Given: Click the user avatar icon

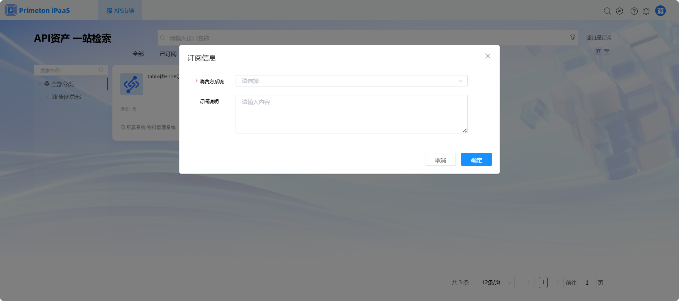Looking at the screenshot, I should [660, 11].
